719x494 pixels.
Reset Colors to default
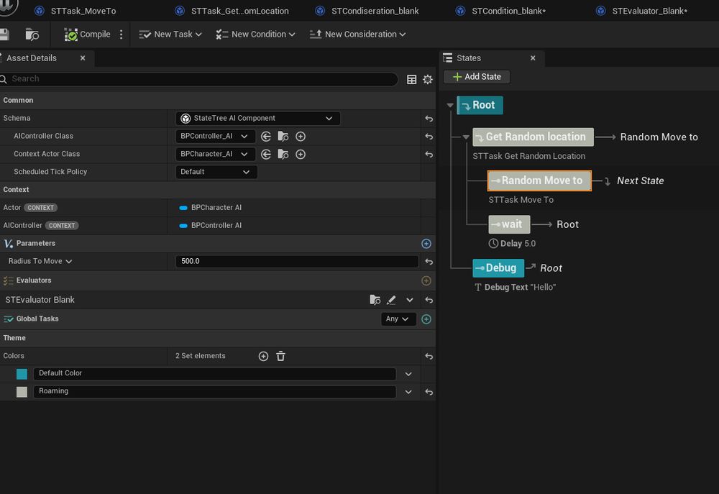click(429, 356)
